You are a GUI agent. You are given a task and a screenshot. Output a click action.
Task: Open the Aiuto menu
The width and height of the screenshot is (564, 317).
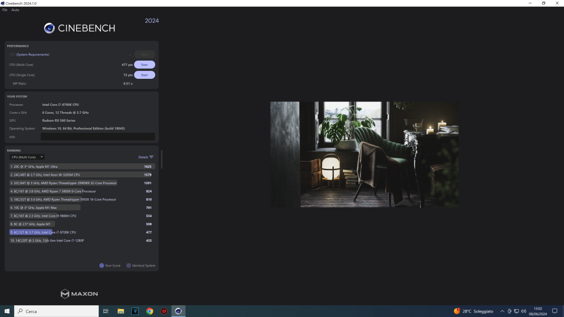(x=15, y=10)
